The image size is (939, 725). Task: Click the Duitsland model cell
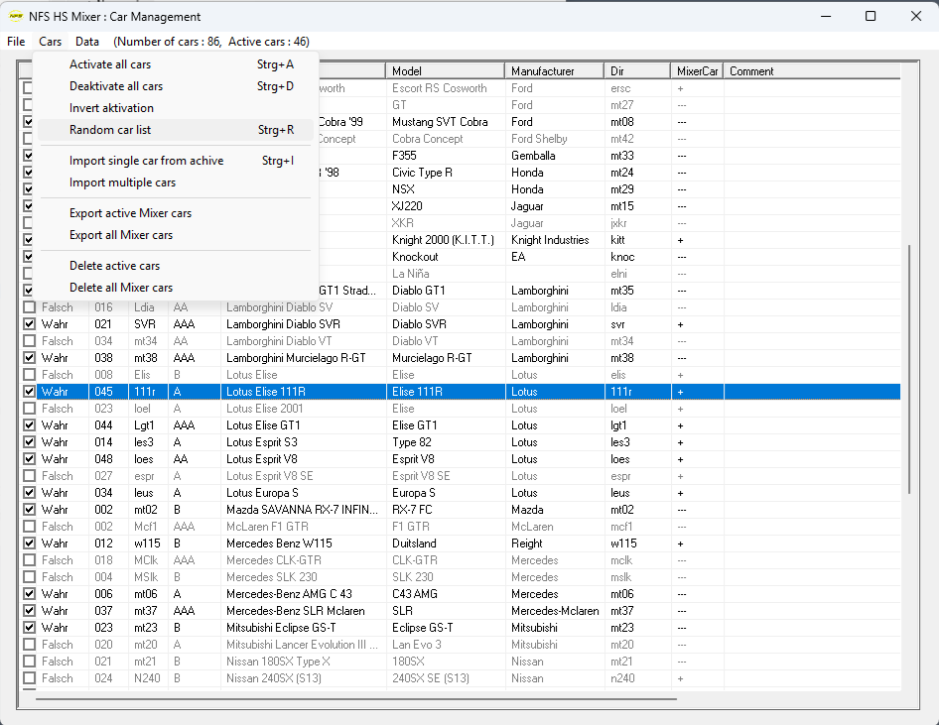pyautogui.click(x=445, y=544)
